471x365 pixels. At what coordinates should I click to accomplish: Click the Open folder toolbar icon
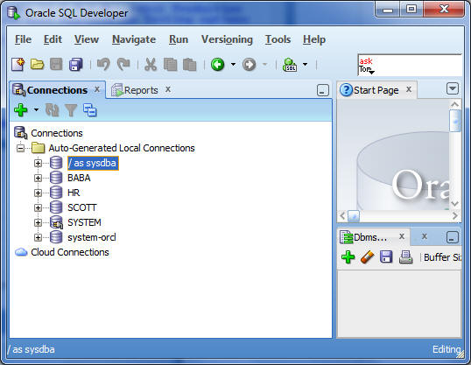tap(38, 64)
